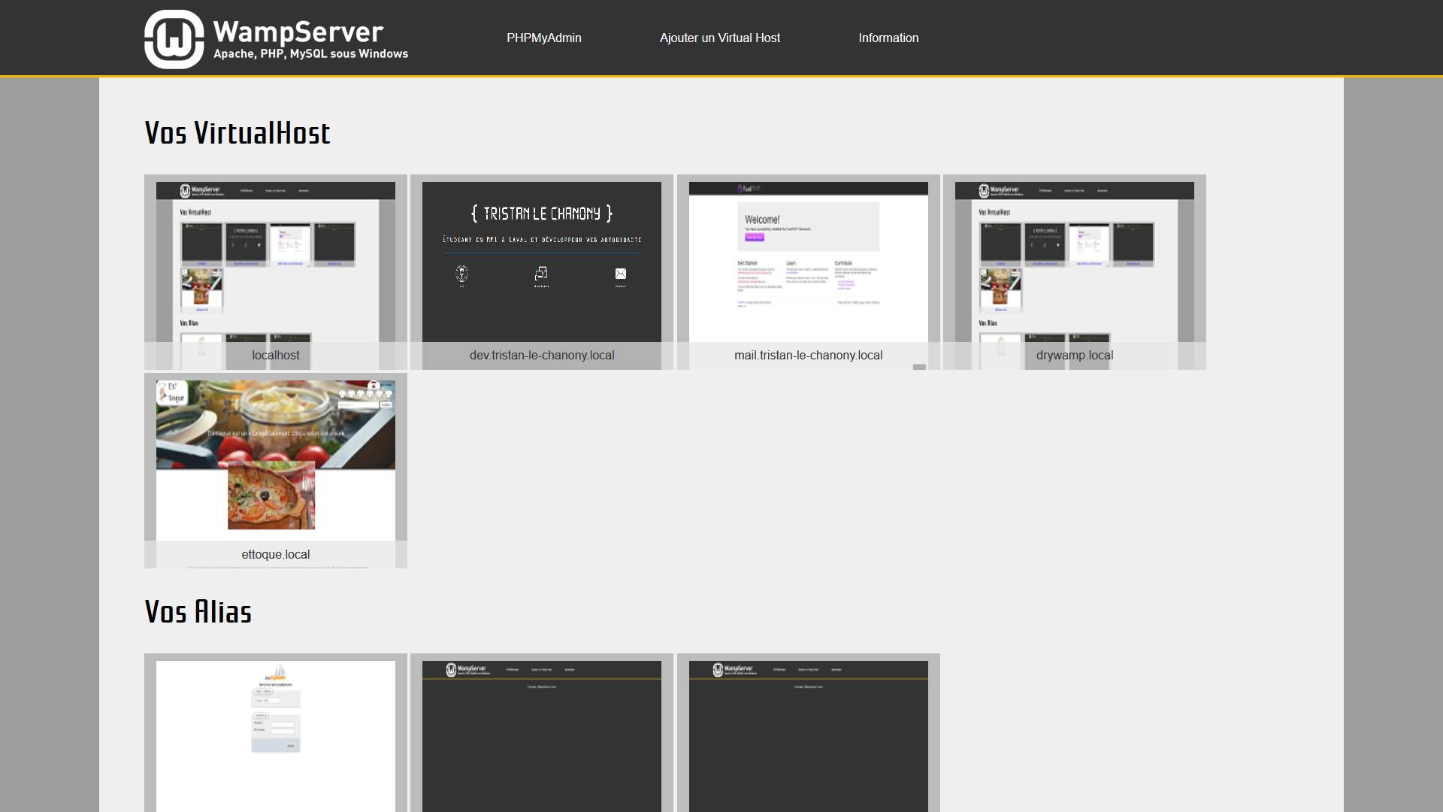Open dev.tristan-le-chanony.local link
The image size is (1443, 812).
(541, 355)
